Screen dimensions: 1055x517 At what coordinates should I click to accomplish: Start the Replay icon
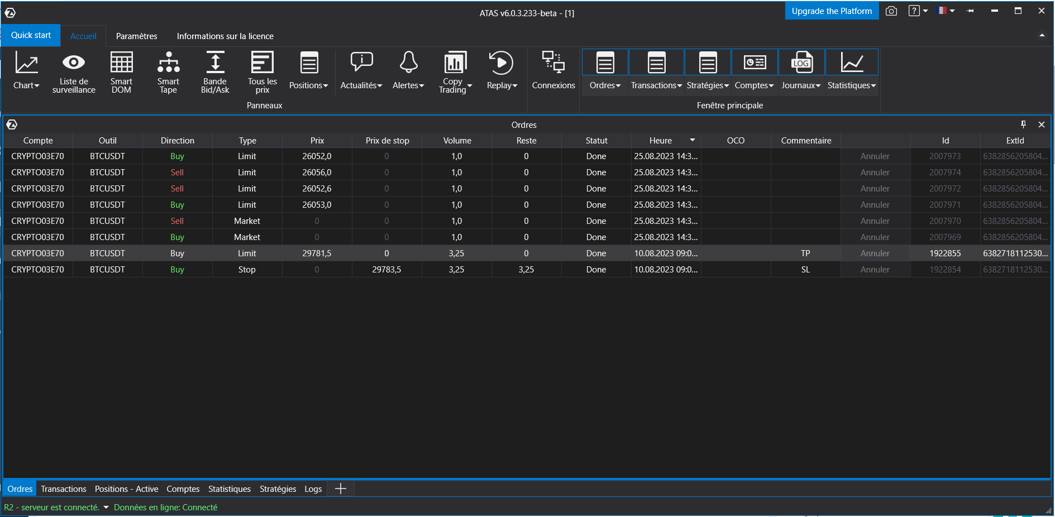pyautogui.click(x=501, y=63)
